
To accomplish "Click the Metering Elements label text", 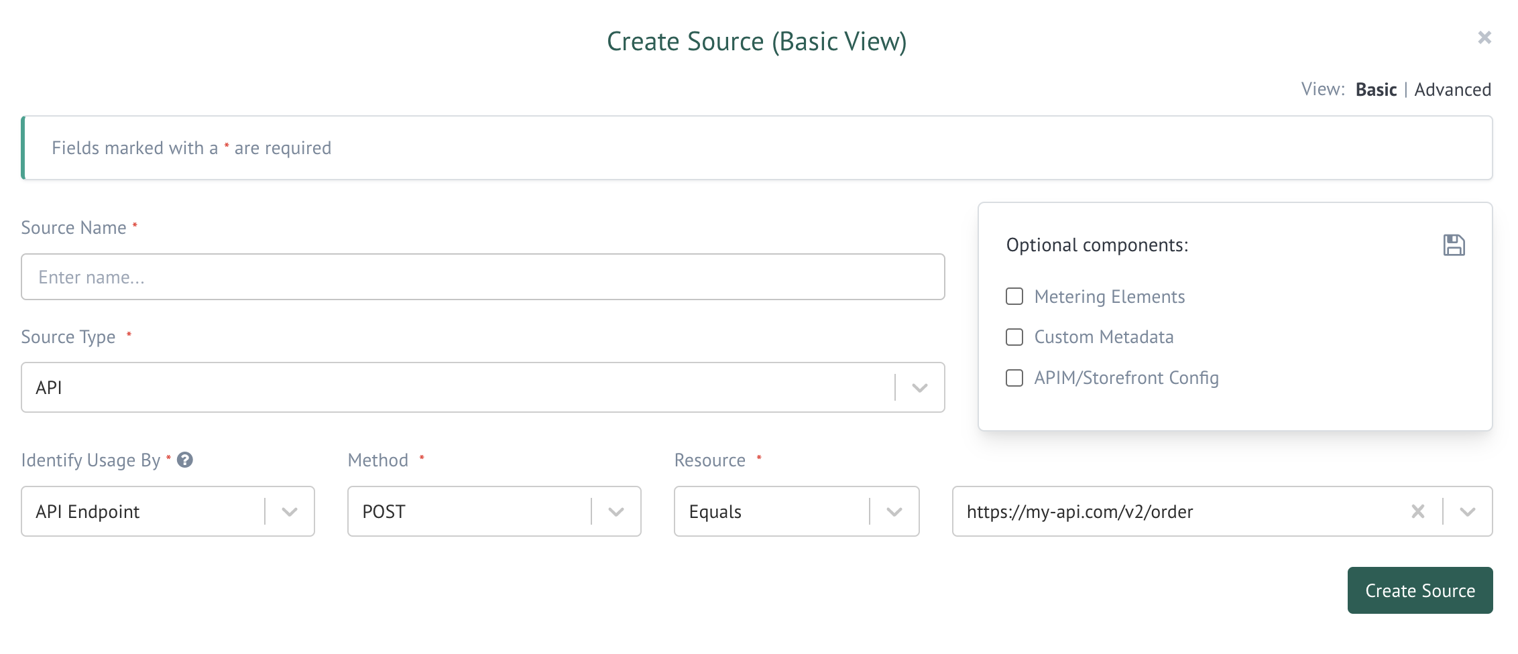I will [x=1109, y=297].
